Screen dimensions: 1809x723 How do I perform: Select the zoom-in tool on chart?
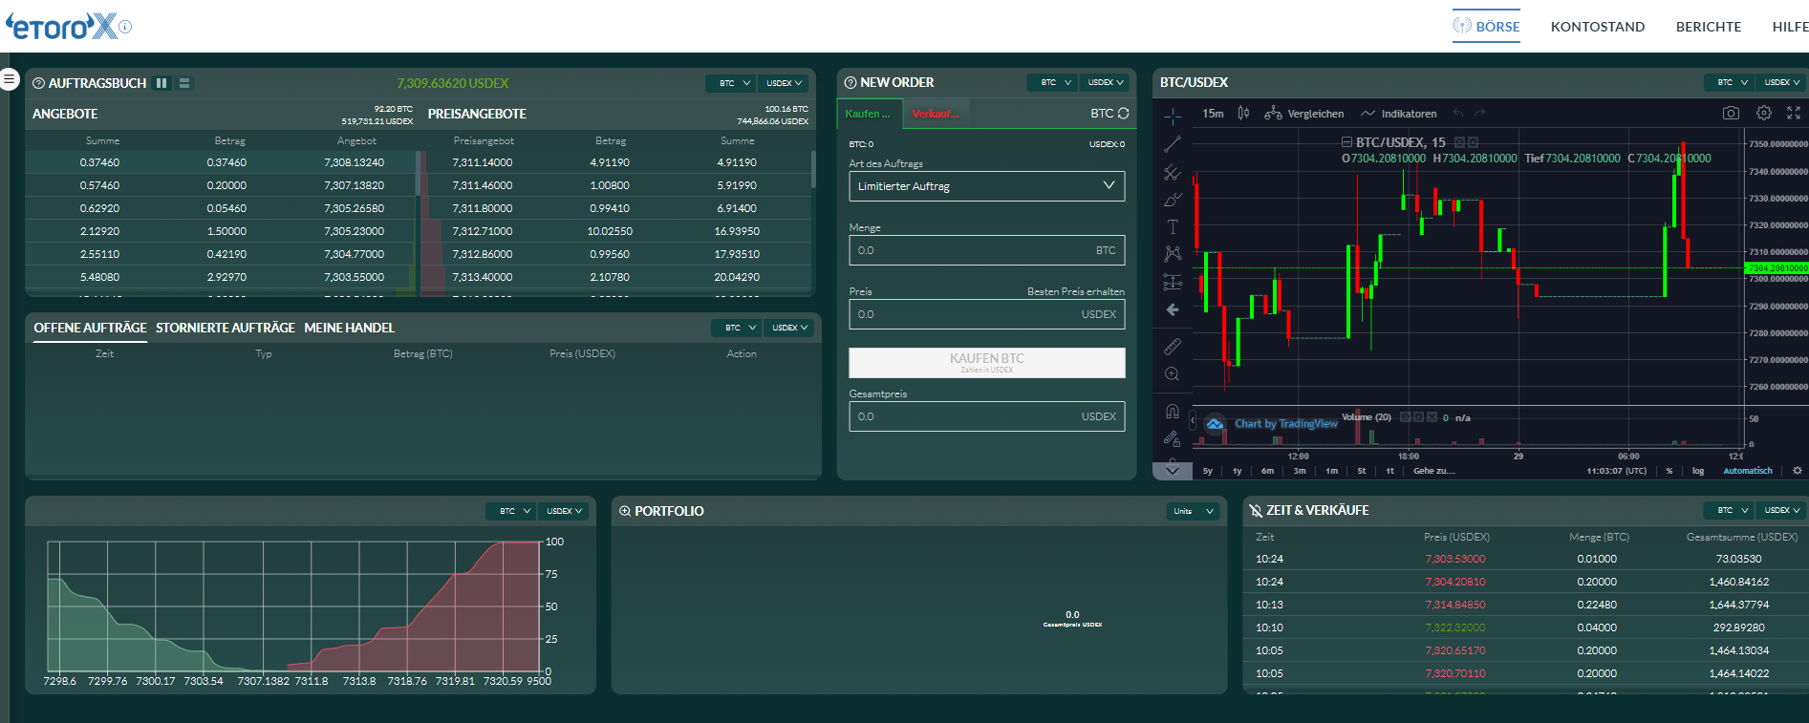(1173, 374)
